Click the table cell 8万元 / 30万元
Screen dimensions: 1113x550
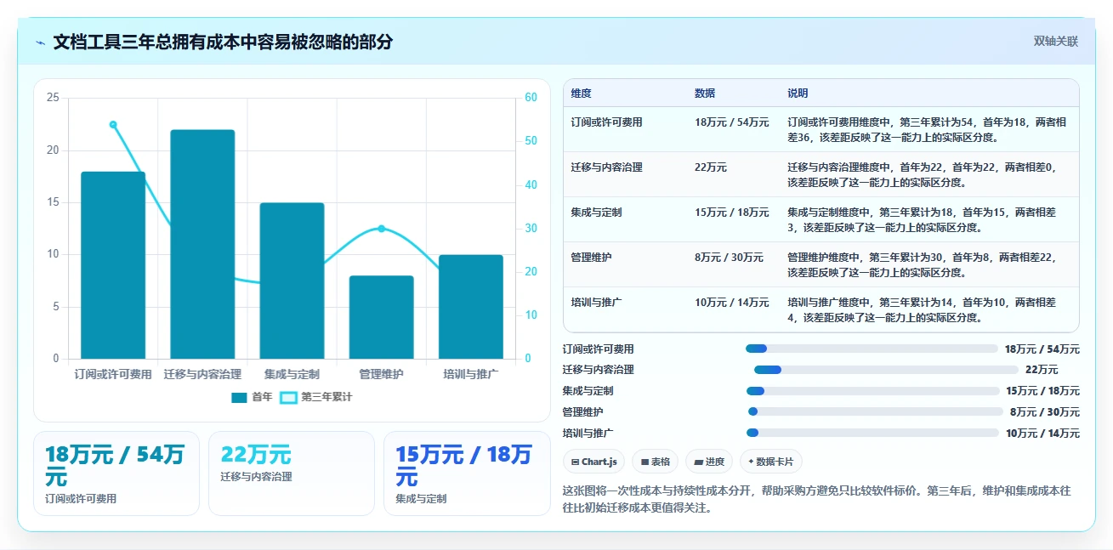[730, 258]
